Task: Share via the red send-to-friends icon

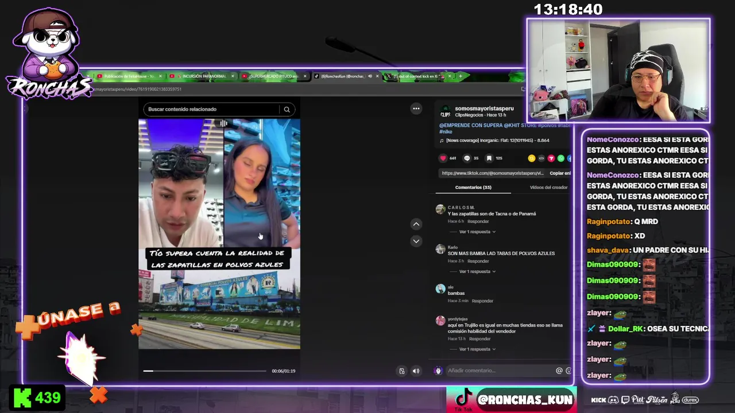Action: pos(551,158)
